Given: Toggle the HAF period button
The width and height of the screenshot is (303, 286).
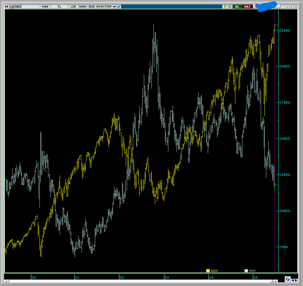Looking at the screenshot, I should pyautogui.click(x=45, y=6).
